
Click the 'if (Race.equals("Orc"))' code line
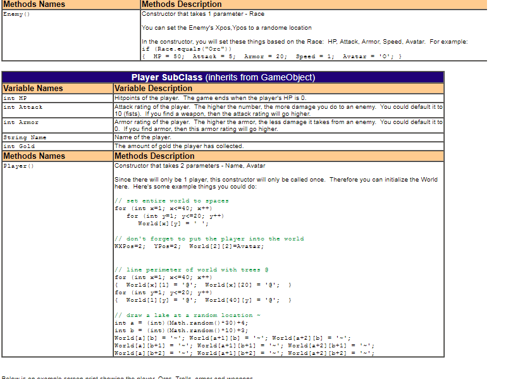[x=187, y=49]
